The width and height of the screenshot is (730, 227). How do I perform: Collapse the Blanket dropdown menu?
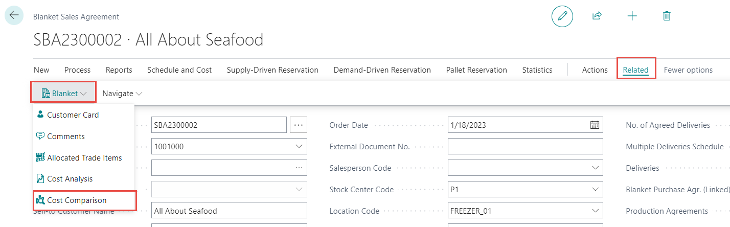64,94
